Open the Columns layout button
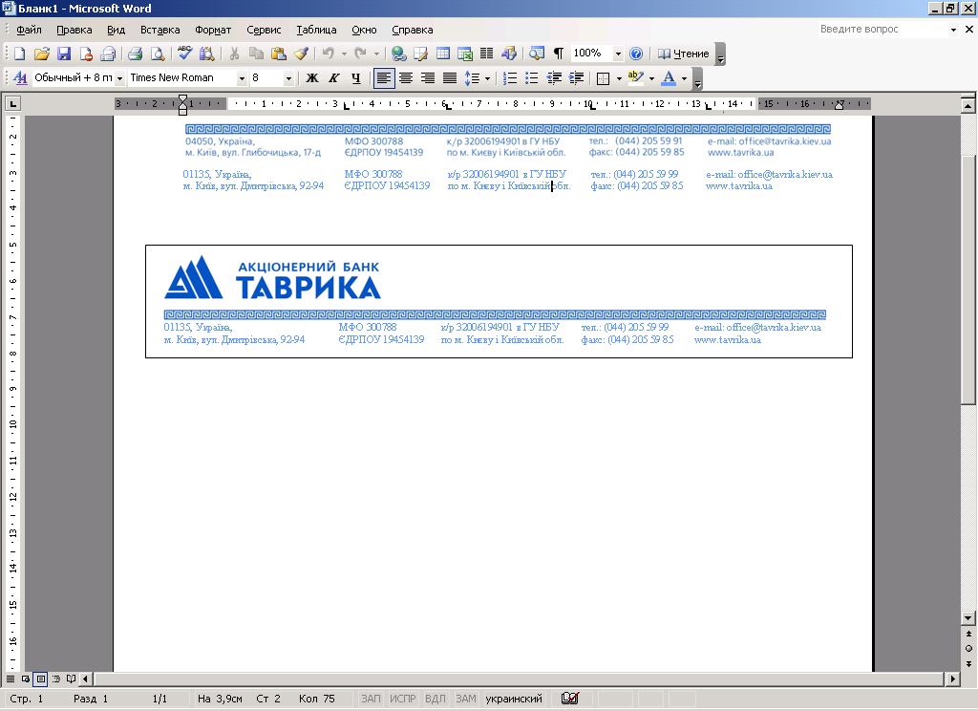 [x=486, y=54]
